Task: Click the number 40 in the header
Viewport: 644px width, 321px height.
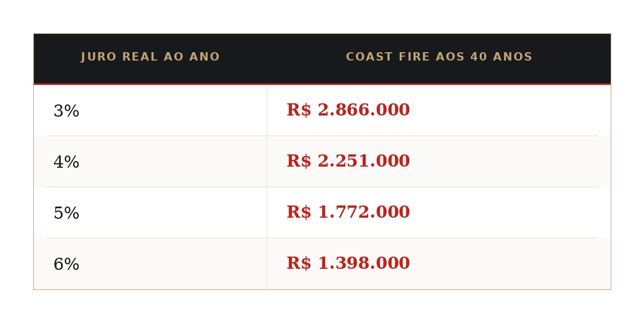Action: [479, 57]
